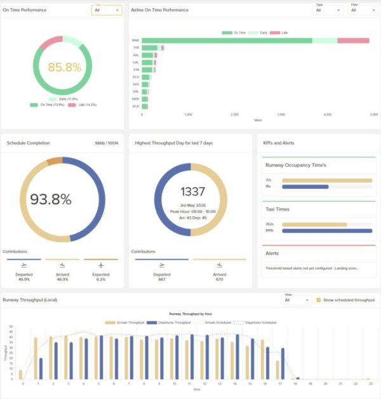Click the threshold based alerts not configured message
Screen dimensions: 381x399
coord(312,268)
